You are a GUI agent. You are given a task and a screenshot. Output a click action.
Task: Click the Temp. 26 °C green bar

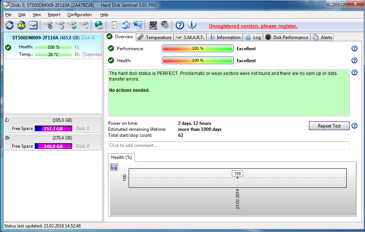(53, 54)
